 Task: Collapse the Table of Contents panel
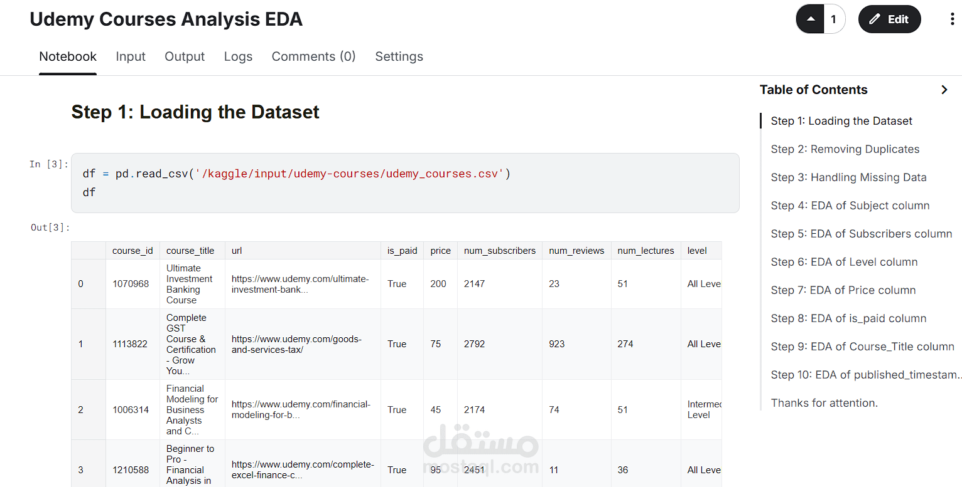(x=944, y=90)
